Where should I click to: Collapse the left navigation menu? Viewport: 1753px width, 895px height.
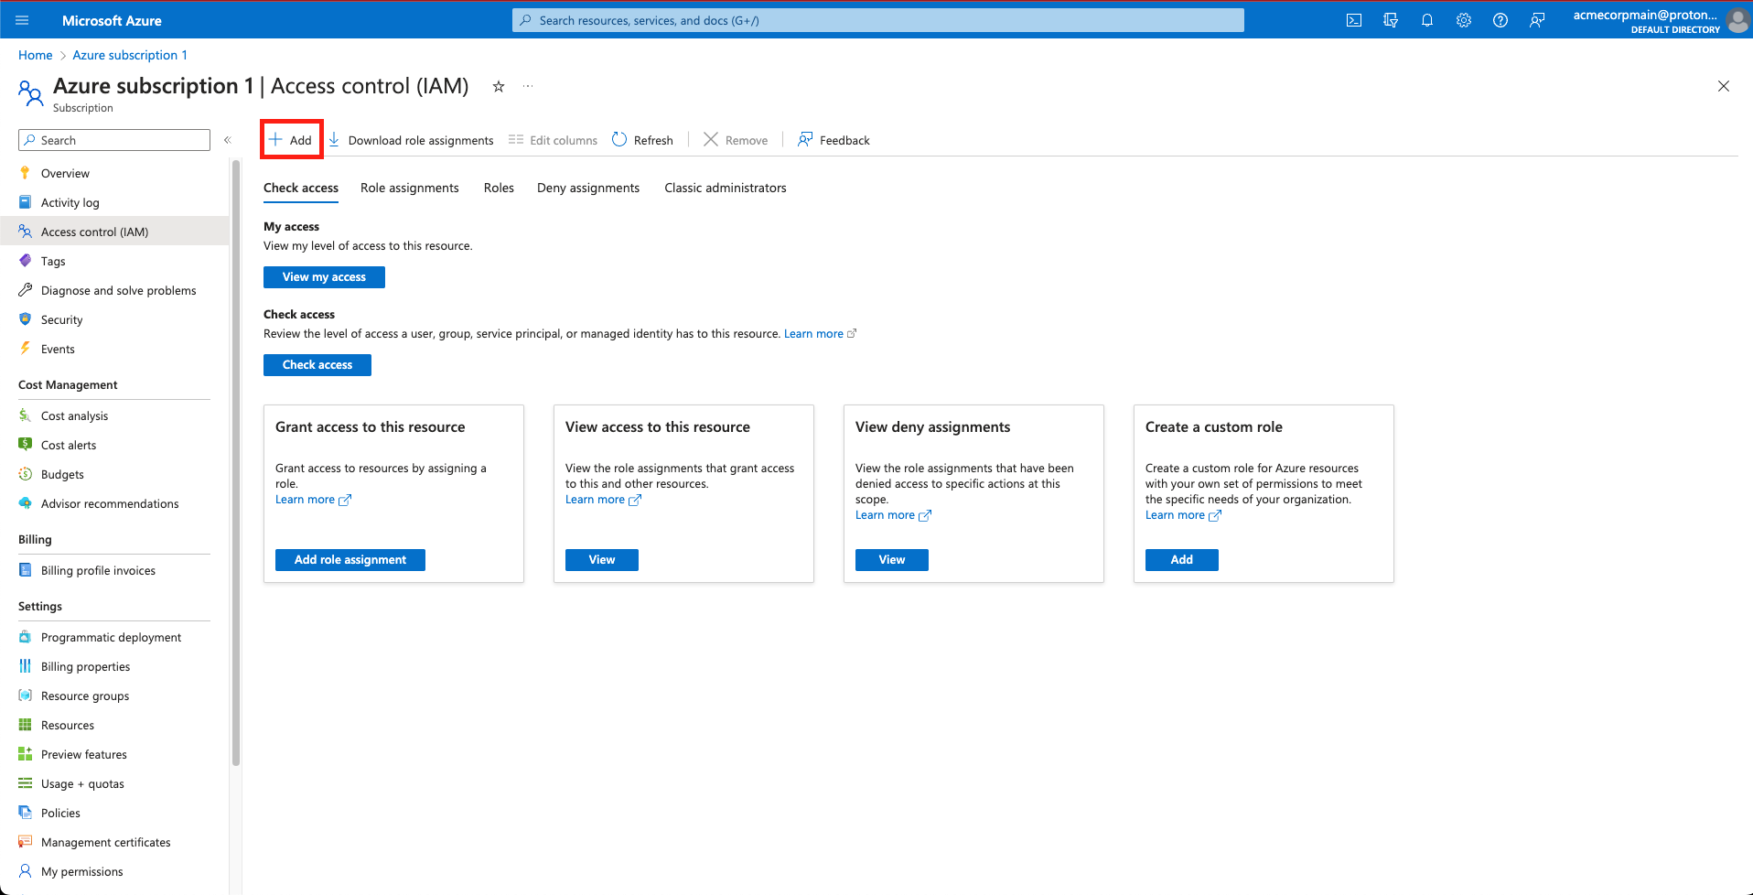[x=228, y=140]
